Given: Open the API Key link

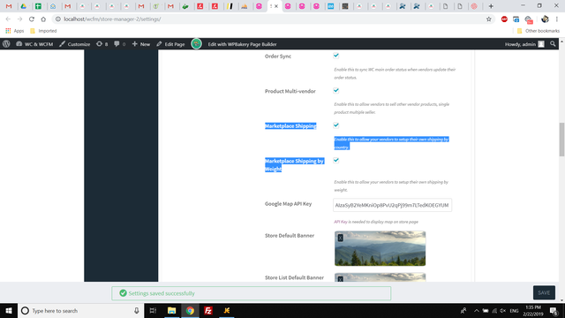Looking at the screenshot, I should [x=341, y=222].
